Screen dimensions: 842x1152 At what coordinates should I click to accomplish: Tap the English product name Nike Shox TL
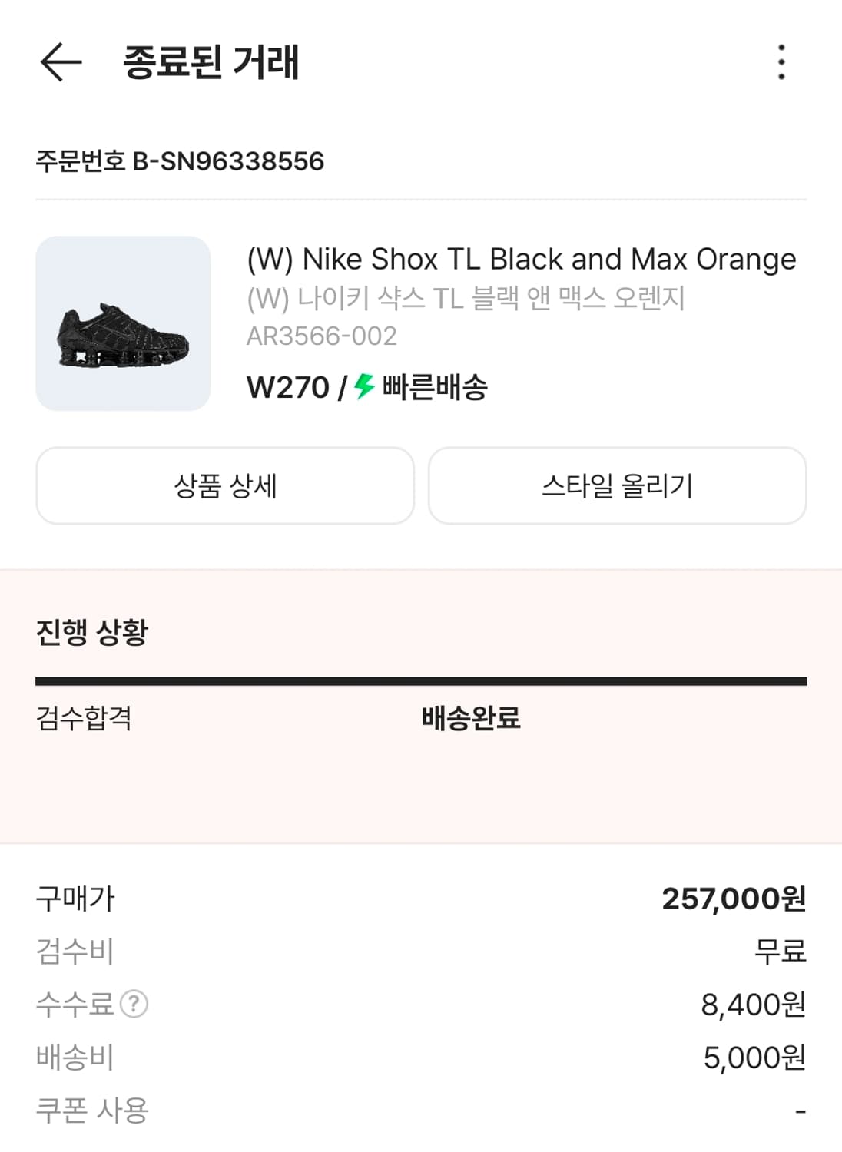coord(521,260)
